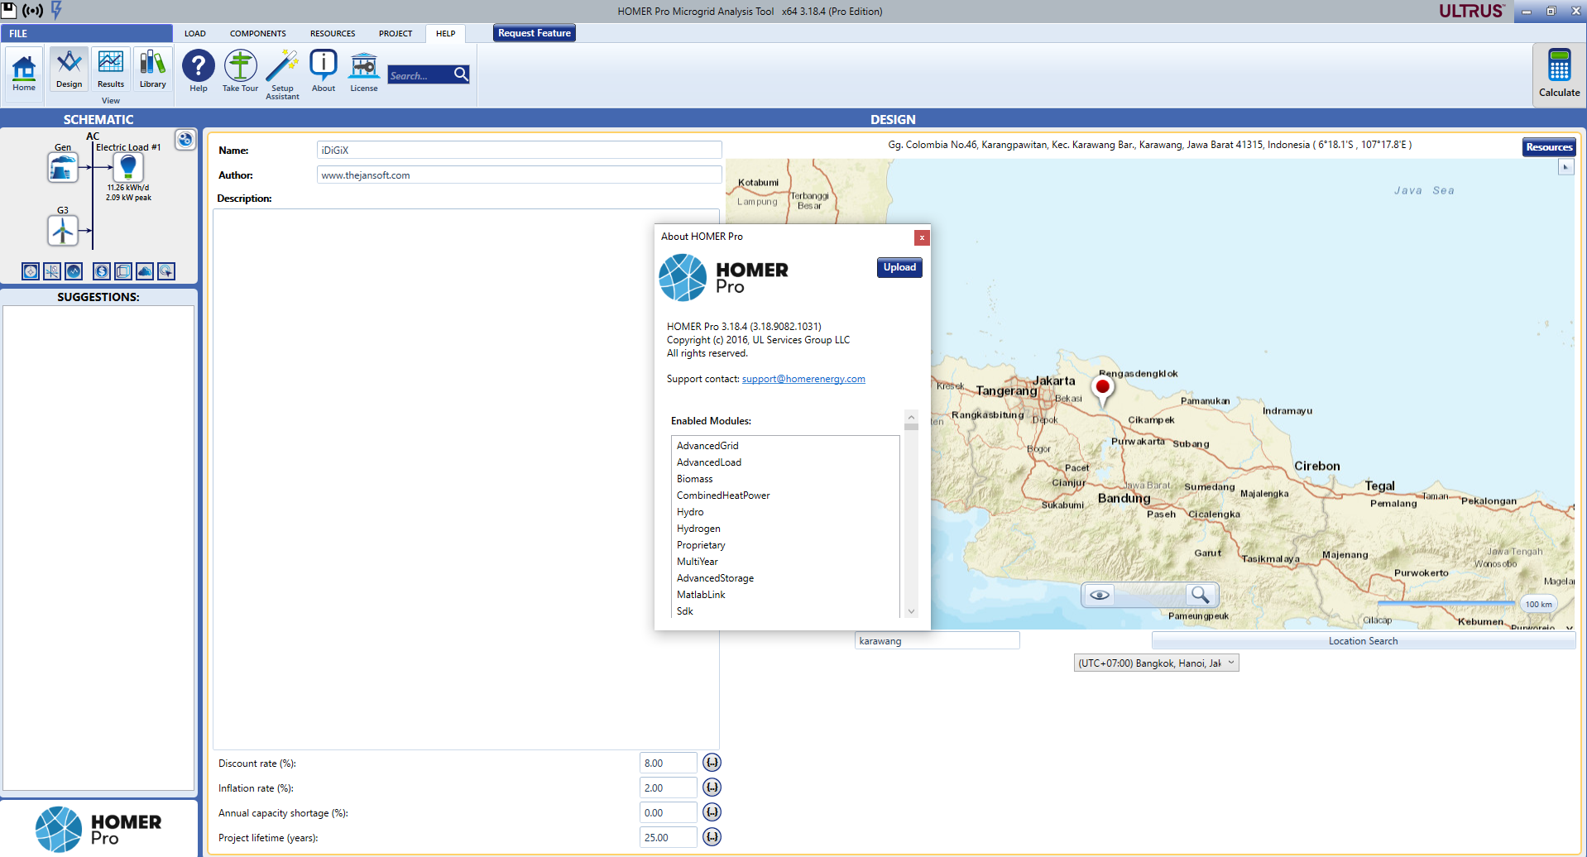Go to Home view
This screenshot has height=857, width=1587.
coord(24,73)
